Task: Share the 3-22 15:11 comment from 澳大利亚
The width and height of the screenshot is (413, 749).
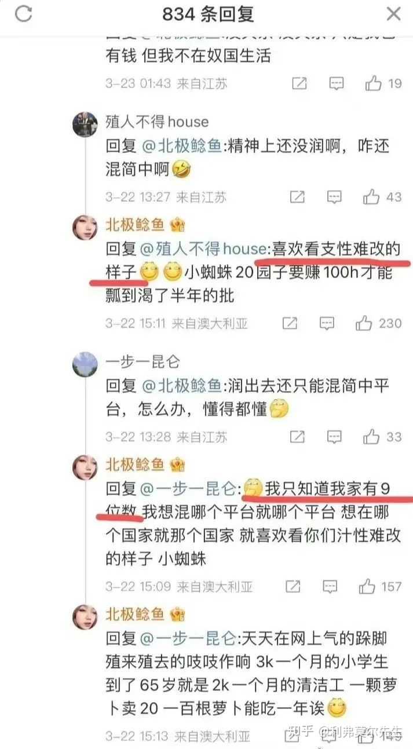Action: point(289,323)
